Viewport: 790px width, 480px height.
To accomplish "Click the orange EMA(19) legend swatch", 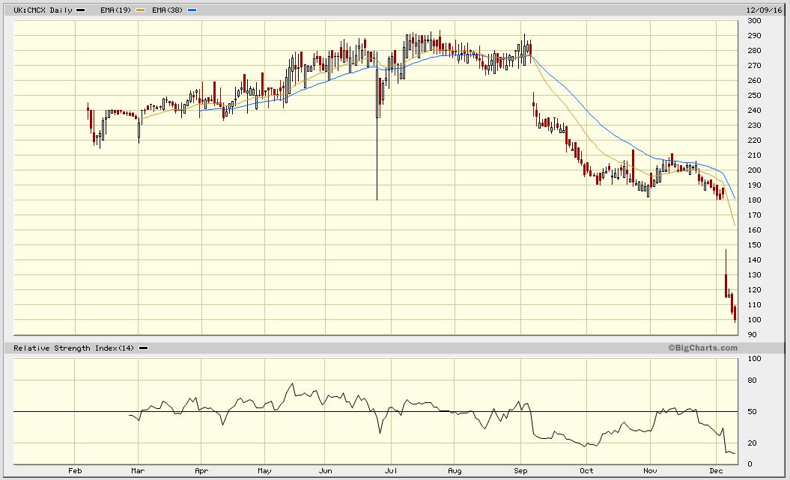I will click(x=140, y=10).
